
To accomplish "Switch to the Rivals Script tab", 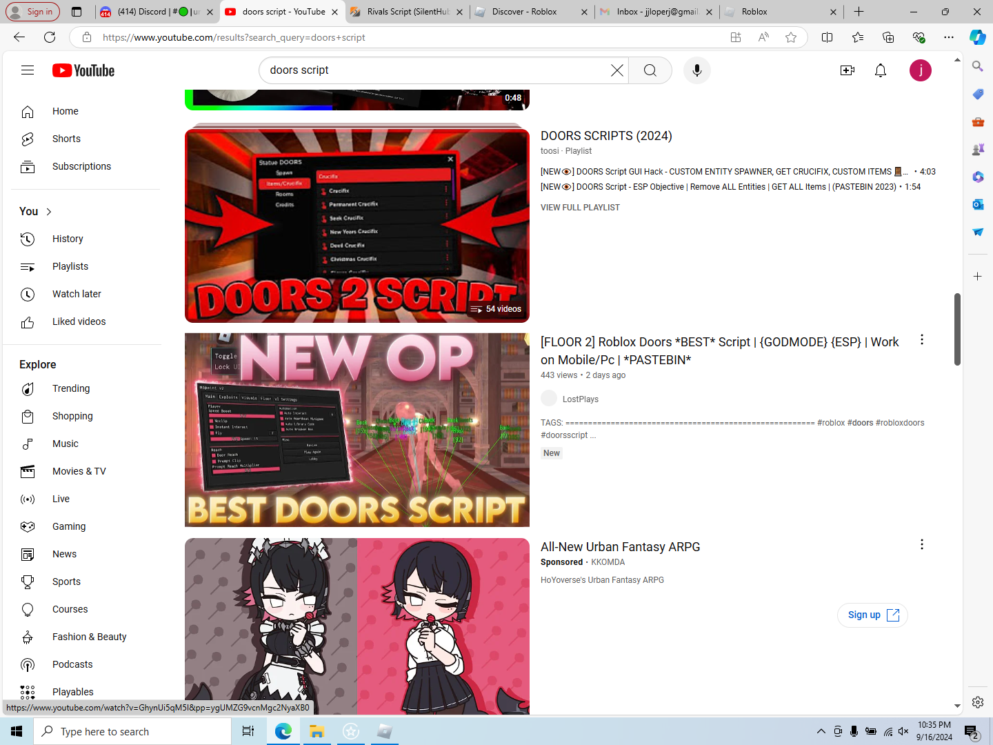I will coord(406,12).
